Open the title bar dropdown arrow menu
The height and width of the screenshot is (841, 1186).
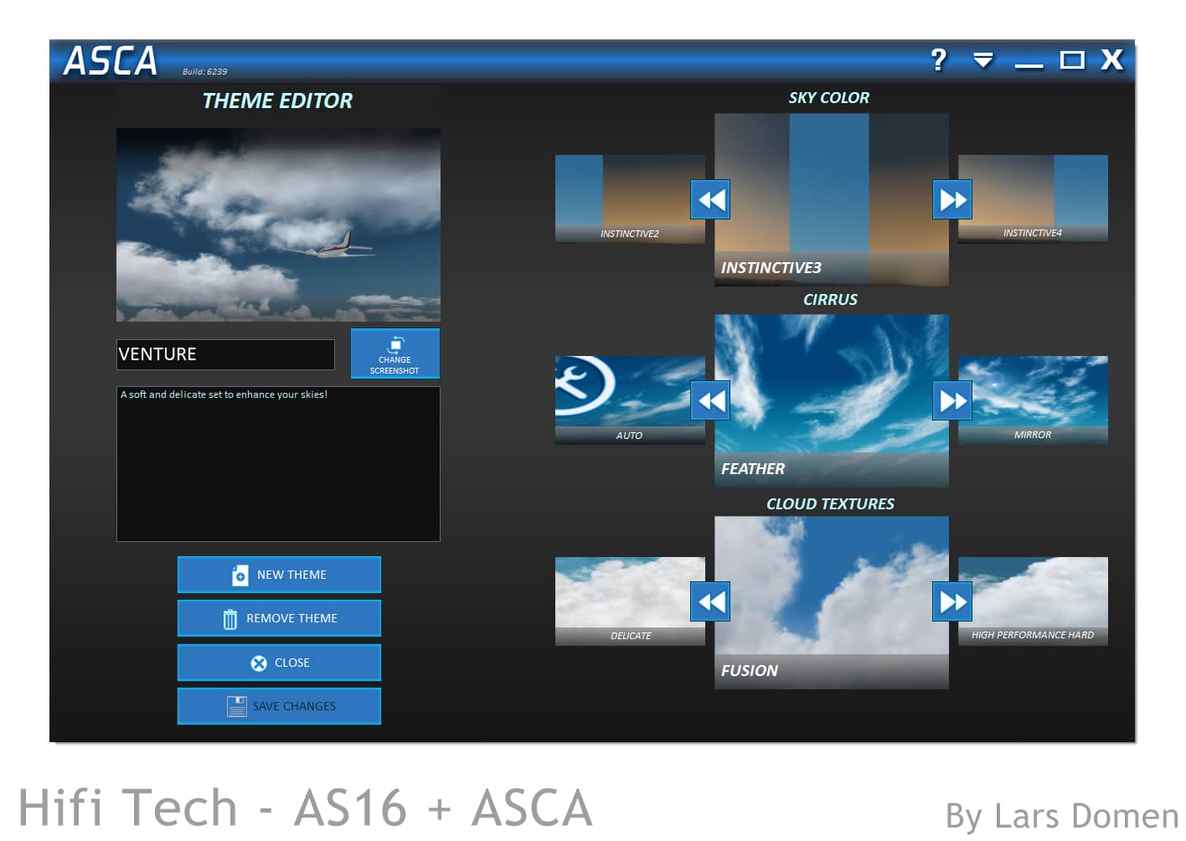pyautogui.click(x=982, y=60)
